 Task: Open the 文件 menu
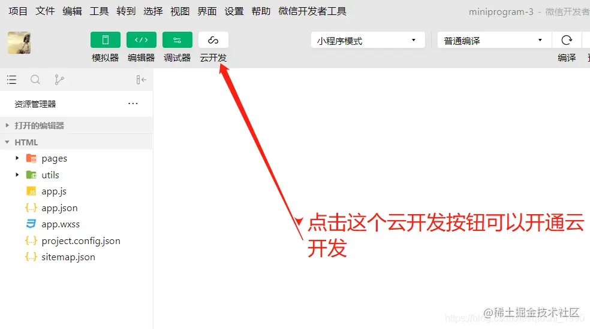click(x=45, y=11)
